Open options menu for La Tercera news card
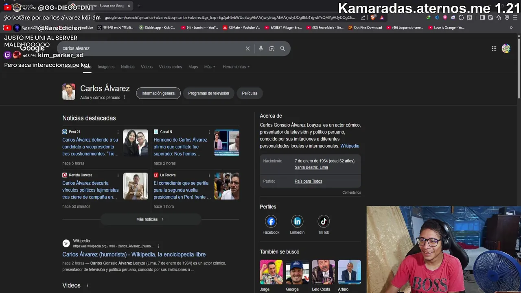 click(x=209, y=175)
